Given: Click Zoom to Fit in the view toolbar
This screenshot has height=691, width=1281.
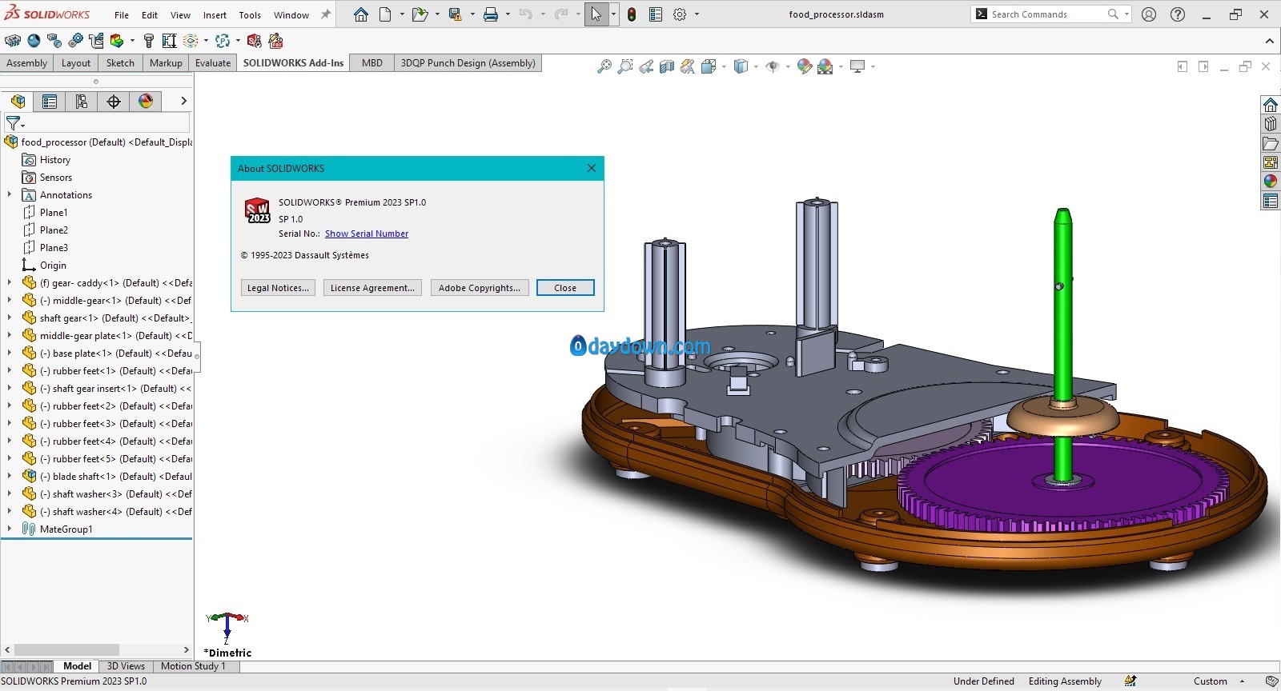Looking at the screenshot, I should pos(604,67).
